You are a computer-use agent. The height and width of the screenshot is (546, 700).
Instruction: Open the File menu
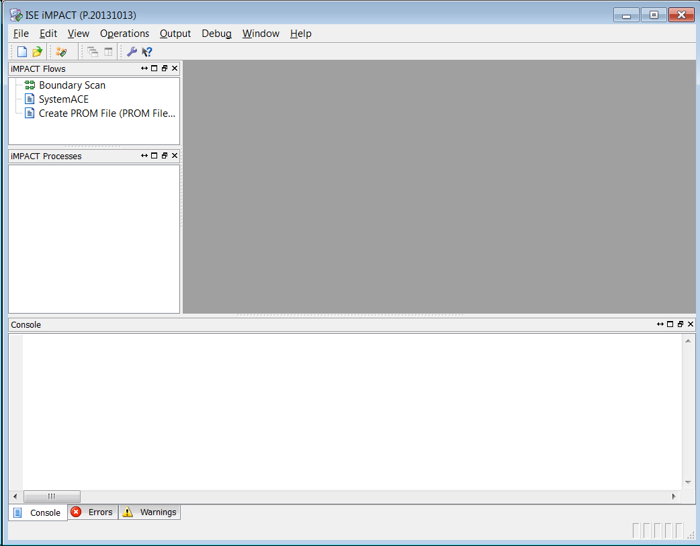click(21, 34)
